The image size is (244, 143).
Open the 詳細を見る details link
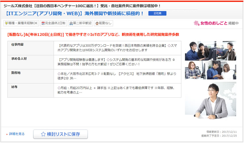[17, 134]
